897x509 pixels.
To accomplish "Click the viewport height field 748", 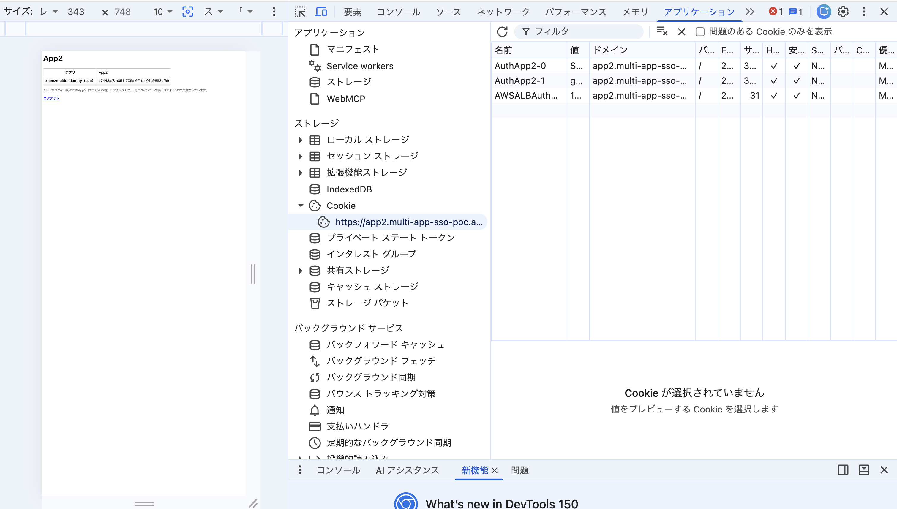I will point(123,12).
